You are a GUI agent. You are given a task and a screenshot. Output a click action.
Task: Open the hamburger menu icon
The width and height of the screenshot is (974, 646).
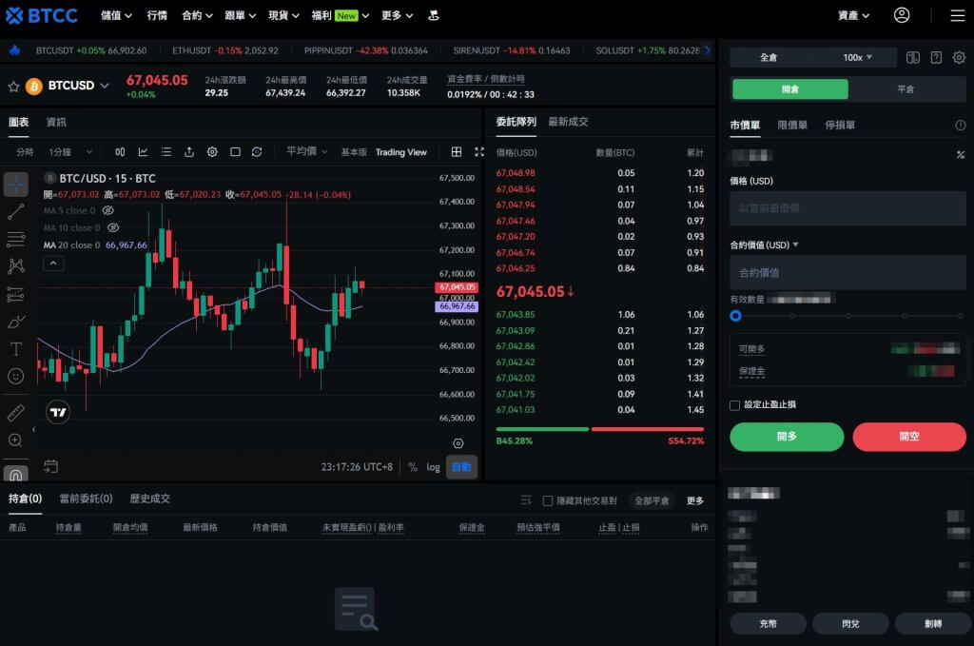[x=957, y=15]
